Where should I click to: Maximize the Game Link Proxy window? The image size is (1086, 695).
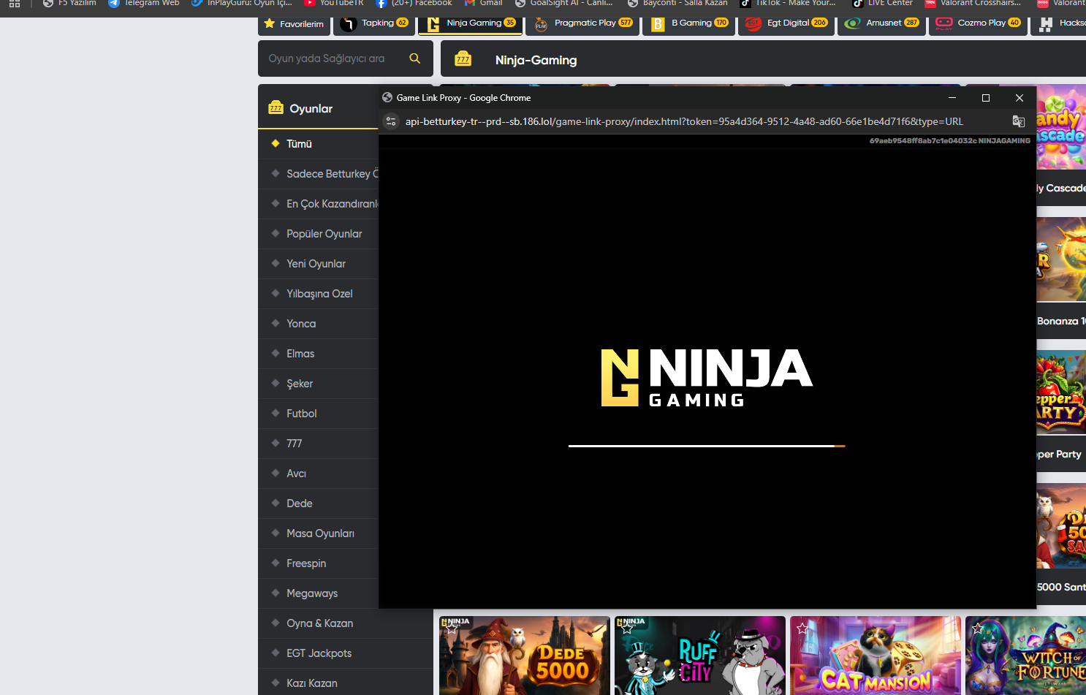pos(985,98)
